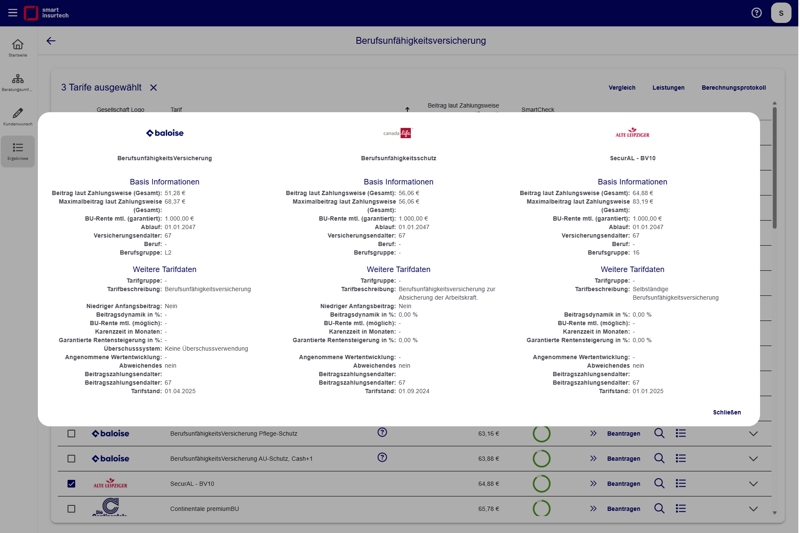Sort by the Tarif column arrow
Image resolution: width=800 pixels, height=533 pixels.
[407, 109]
